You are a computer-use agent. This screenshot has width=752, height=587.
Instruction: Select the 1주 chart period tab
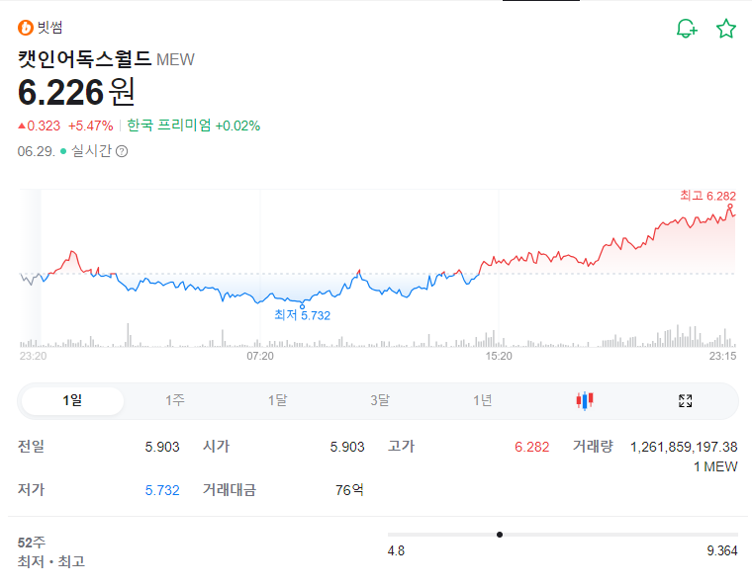coord(175,401)
